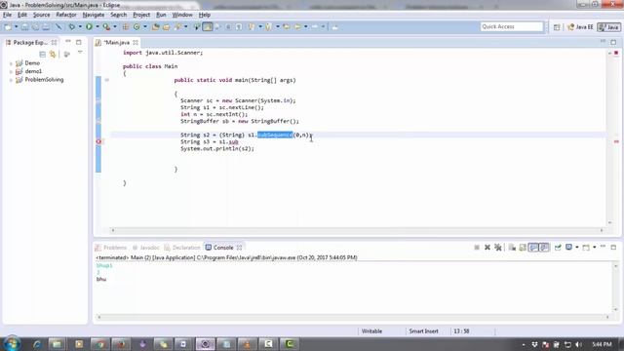
Task: Open the Run configurations dropdown arrow
Action: coord(97,26)
